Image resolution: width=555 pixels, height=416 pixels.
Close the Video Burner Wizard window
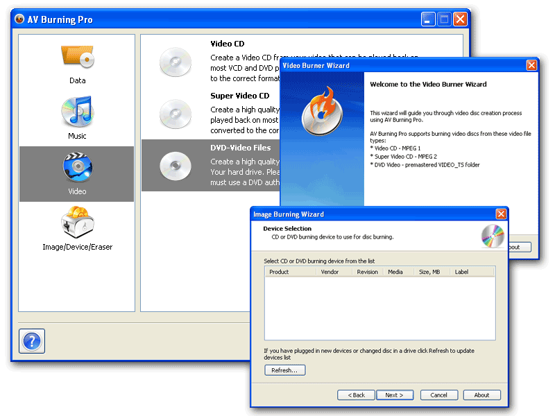pyautogui.click(x=531, y=65)
